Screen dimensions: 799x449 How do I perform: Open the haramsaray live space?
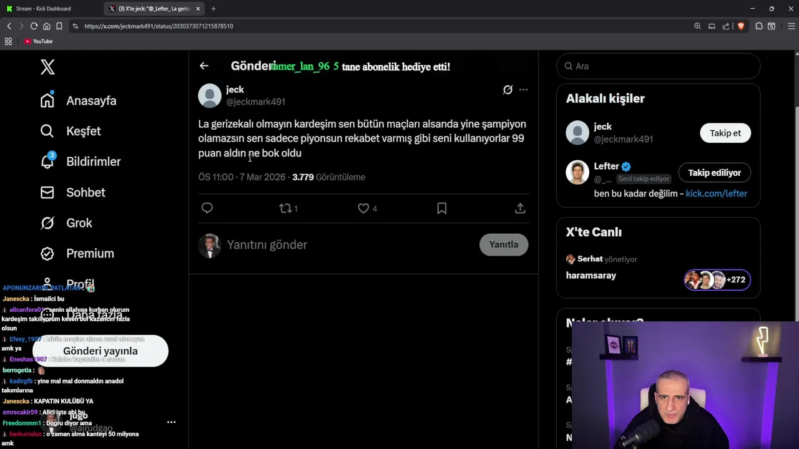[x=591, y=275]
